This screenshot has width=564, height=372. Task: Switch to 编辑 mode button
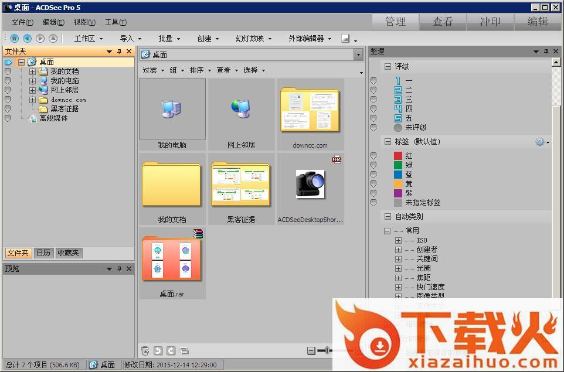coord(538,22)
